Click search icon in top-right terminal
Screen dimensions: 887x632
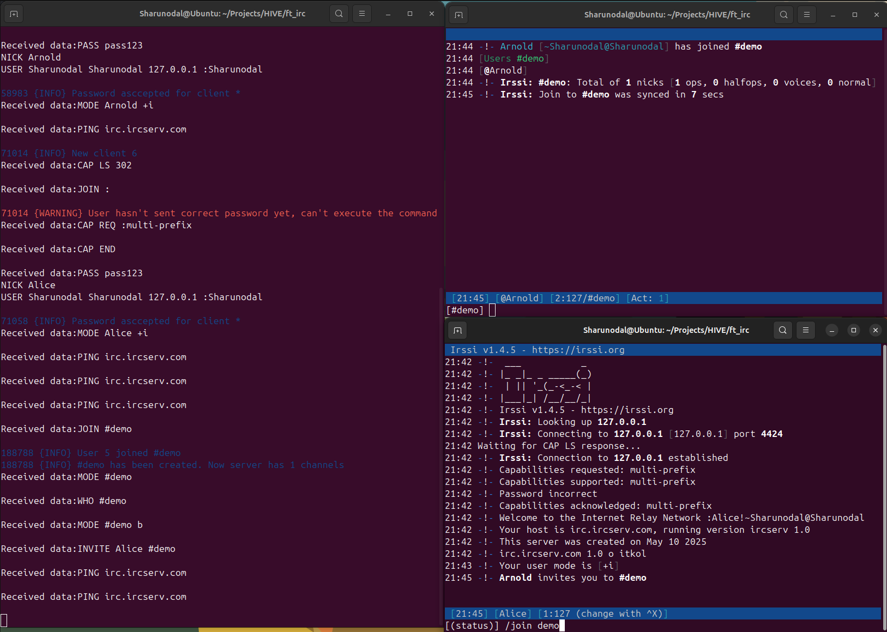784,15
